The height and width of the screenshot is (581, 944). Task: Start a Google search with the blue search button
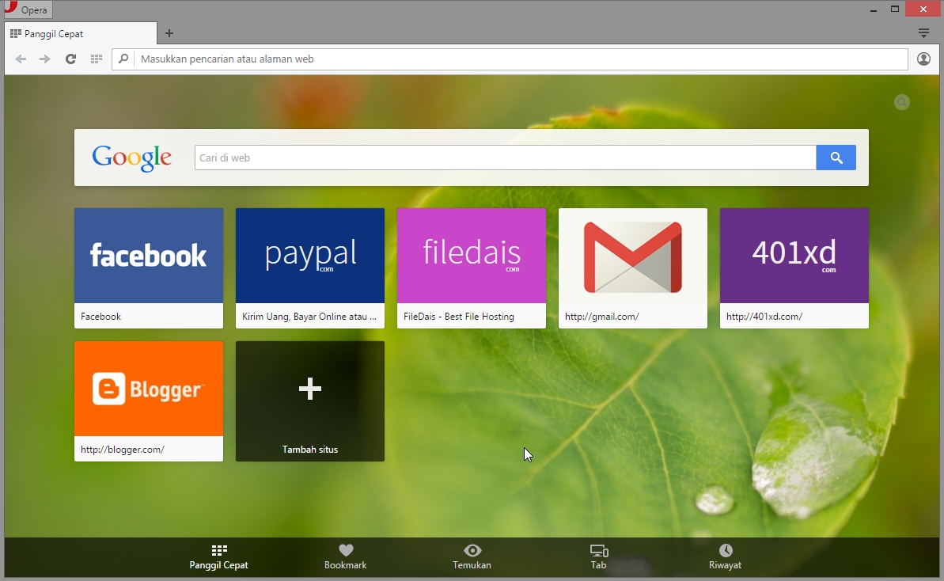point(836,158)
